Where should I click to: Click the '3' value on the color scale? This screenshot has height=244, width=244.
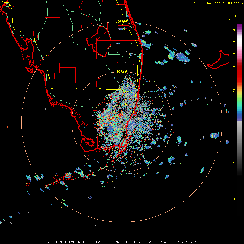coord(234,79)
